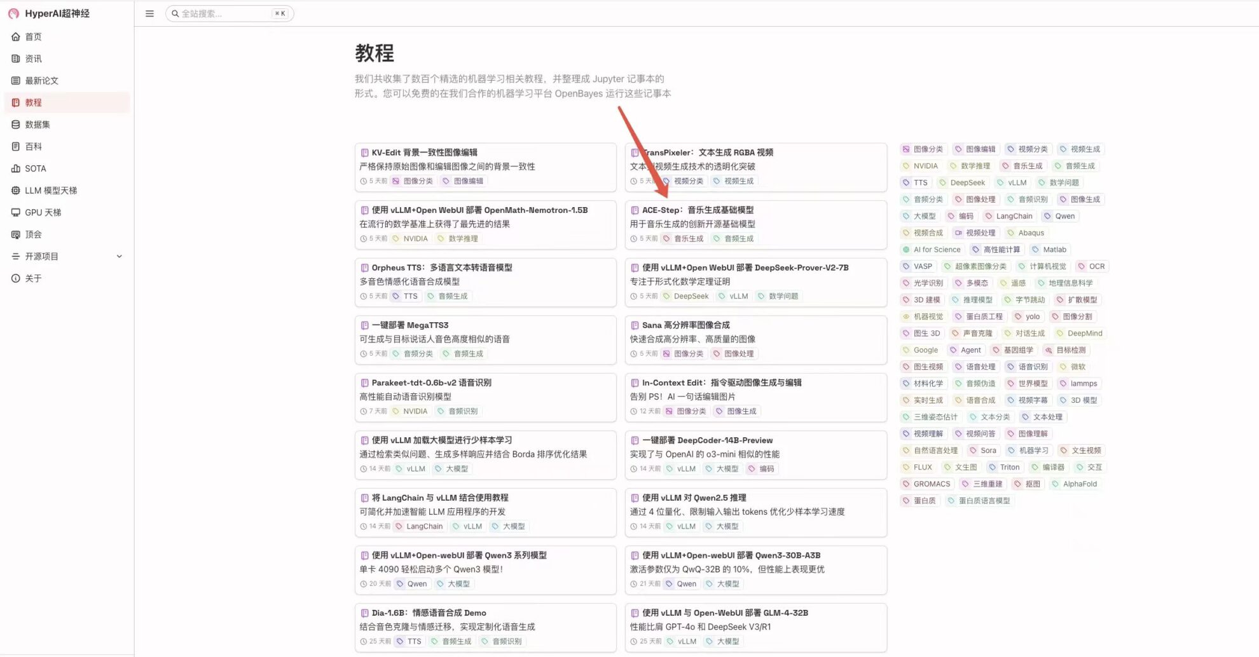Click the 顶会 sidebar icon

(x=16, y=234)
